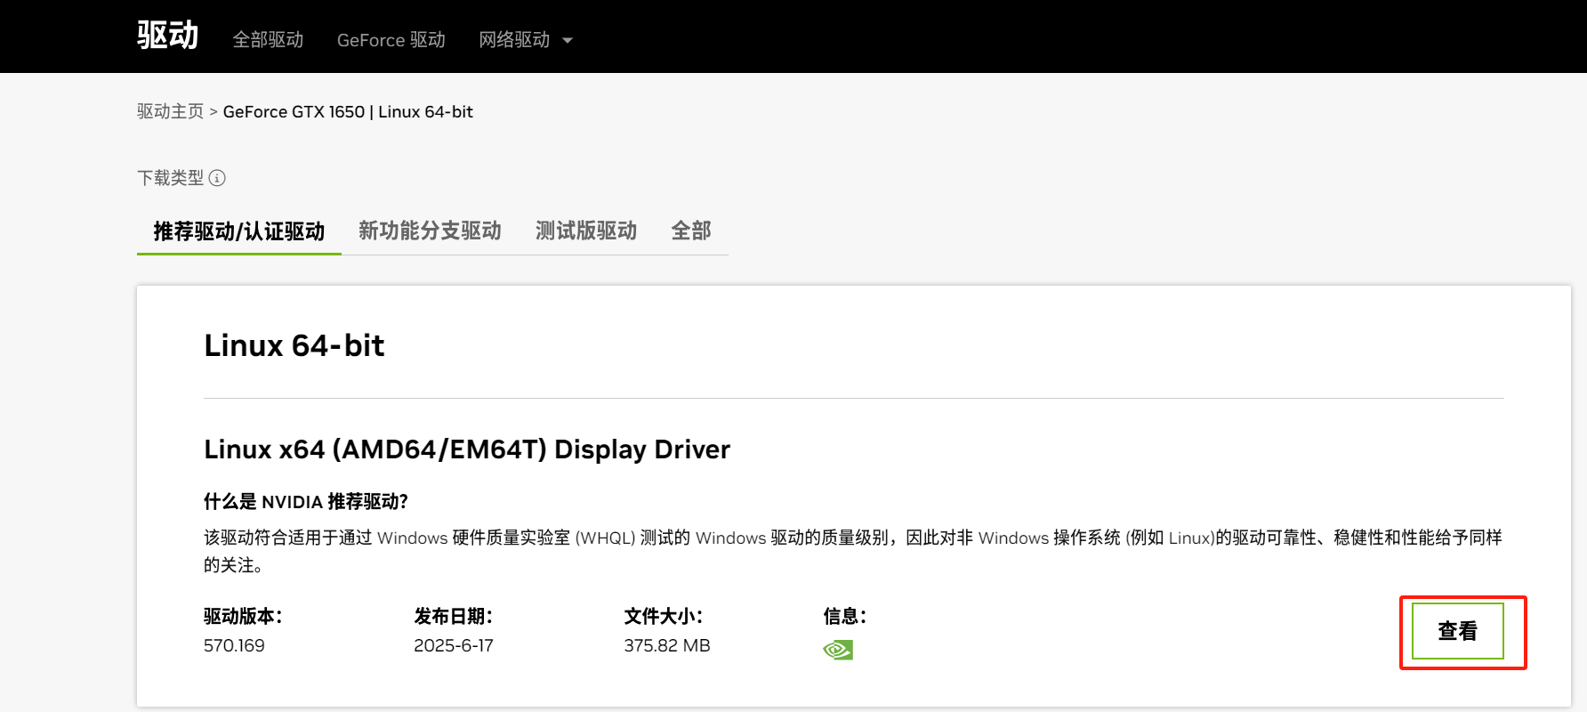Click the 信息: label
1587x712 pixels.
tap(844, 616)
